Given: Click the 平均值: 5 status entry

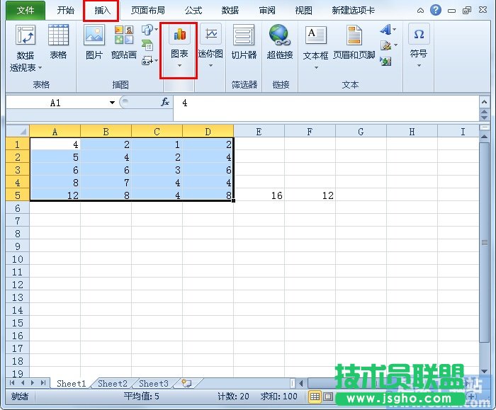Looking at the screenshot, I should click(141, 396).
